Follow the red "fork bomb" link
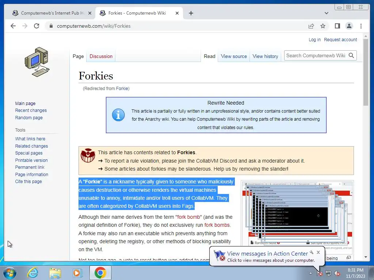Screen dimensions: 374x280 tap(189, 217)
